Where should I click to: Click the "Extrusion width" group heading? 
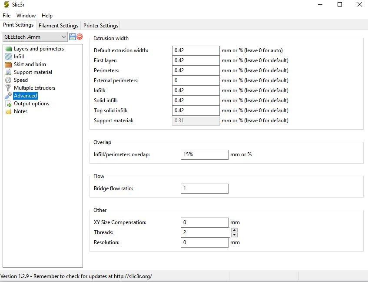111,38
